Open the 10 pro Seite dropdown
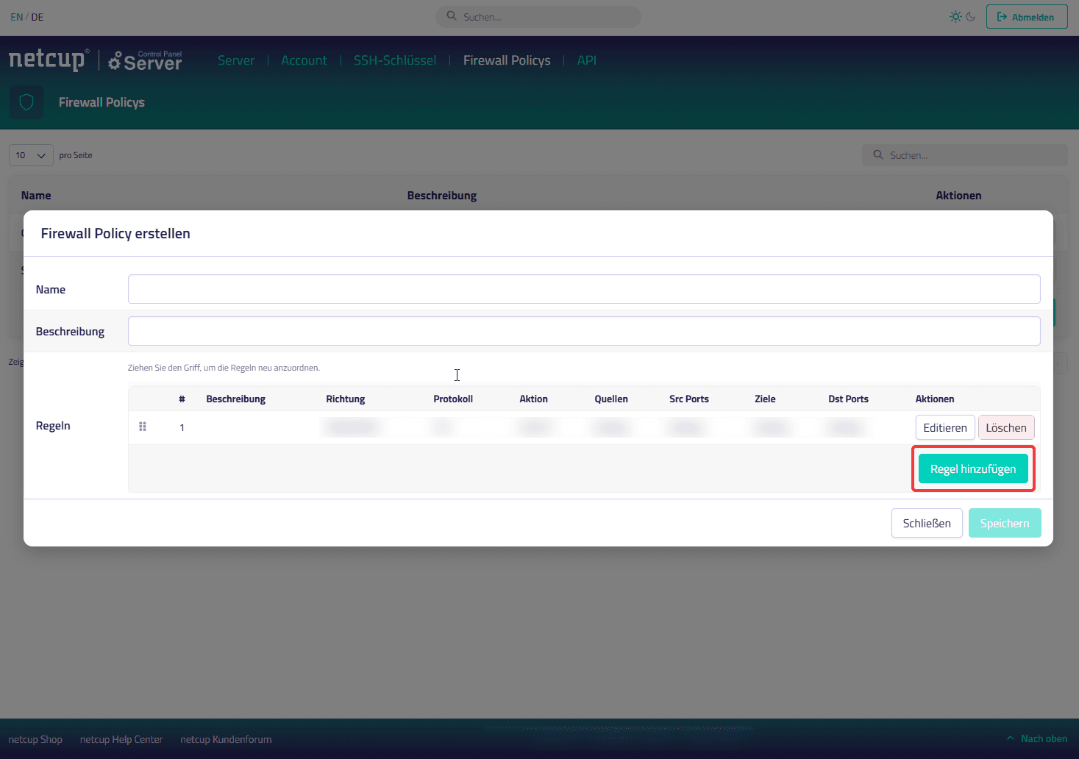Viewport: 1079px width, 759px height. coord(31,155)
